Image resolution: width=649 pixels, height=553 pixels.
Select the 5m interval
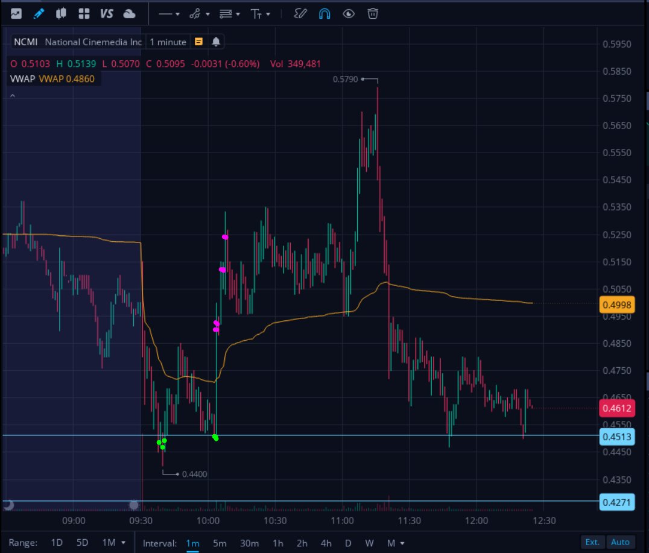pos(220,543)
